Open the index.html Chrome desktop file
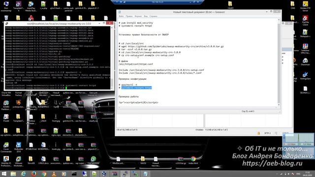The image size is (315, 177). pos(193,160)
